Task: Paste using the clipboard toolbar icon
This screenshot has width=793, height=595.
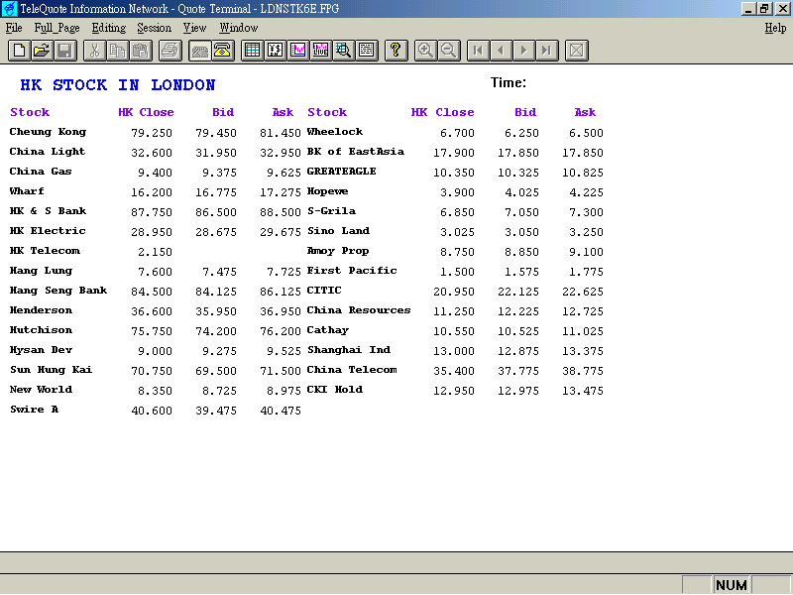Action: [x=141, y=51]
